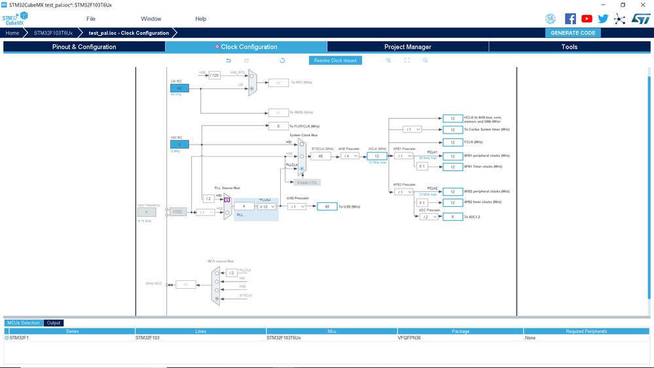
Task: Select PLLCLK in MCO source Mux
Action: 217,273
